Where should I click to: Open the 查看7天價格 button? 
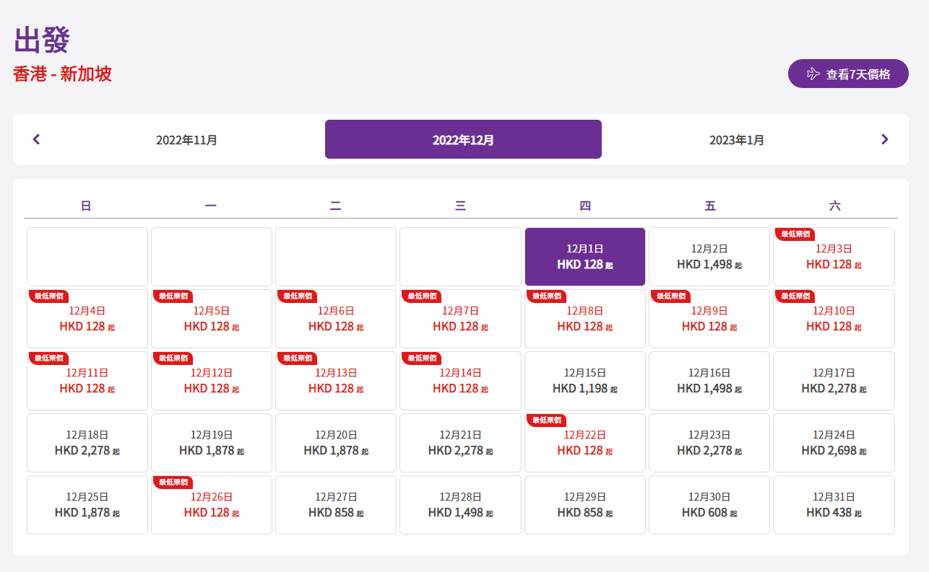[848, 74]
